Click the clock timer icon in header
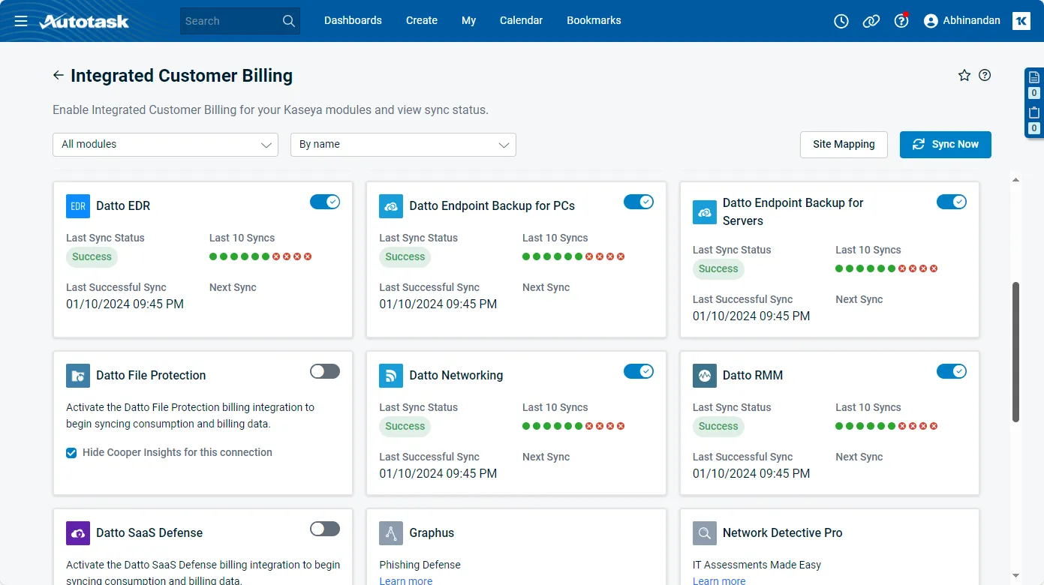This screenshot has width=1044, height=585. tap(841, 21)
